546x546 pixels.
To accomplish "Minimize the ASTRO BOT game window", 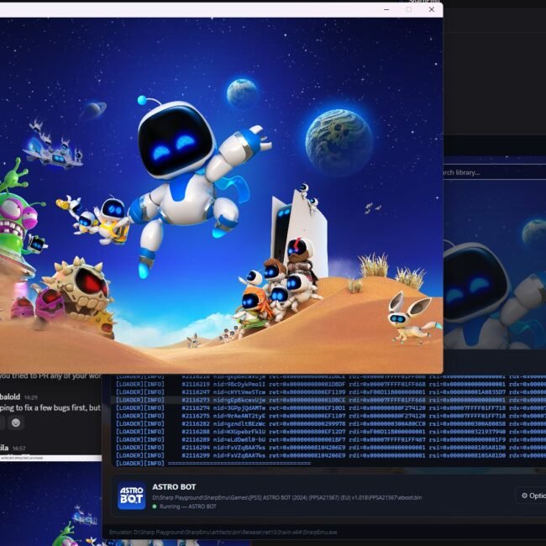I will click(386, 10).
